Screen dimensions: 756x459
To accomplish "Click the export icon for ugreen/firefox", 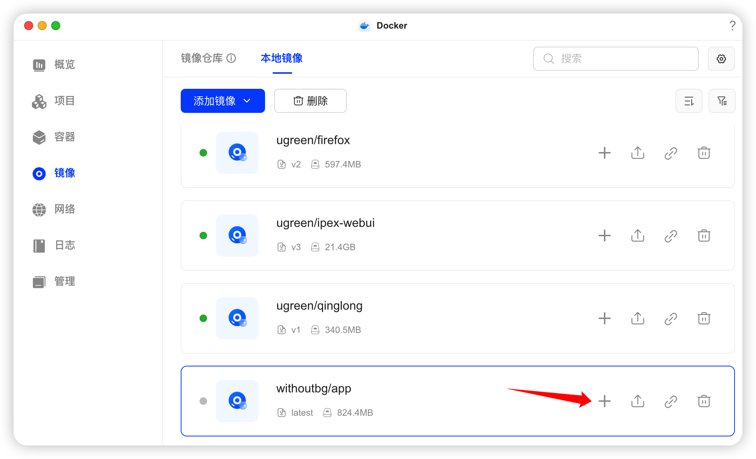I will (x=637, y=153).
